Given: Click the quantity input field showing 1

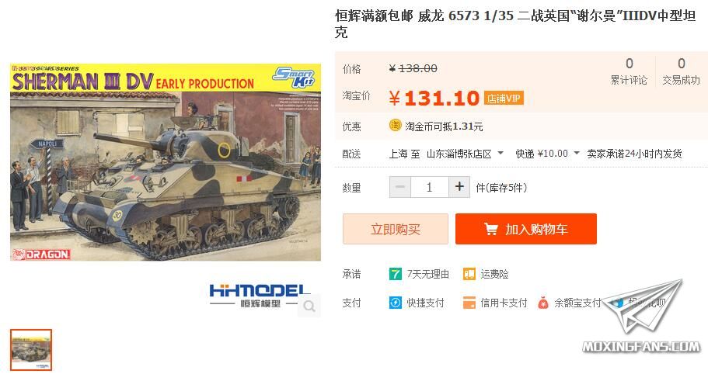Looking at the screenshot, I should (430, 187).
